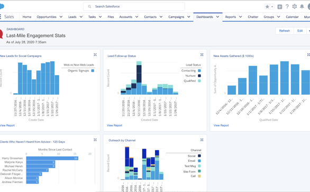The width and height of the screenshot is (310, 192).
Task: Click the Refresh button
Action: pos(285,31)
